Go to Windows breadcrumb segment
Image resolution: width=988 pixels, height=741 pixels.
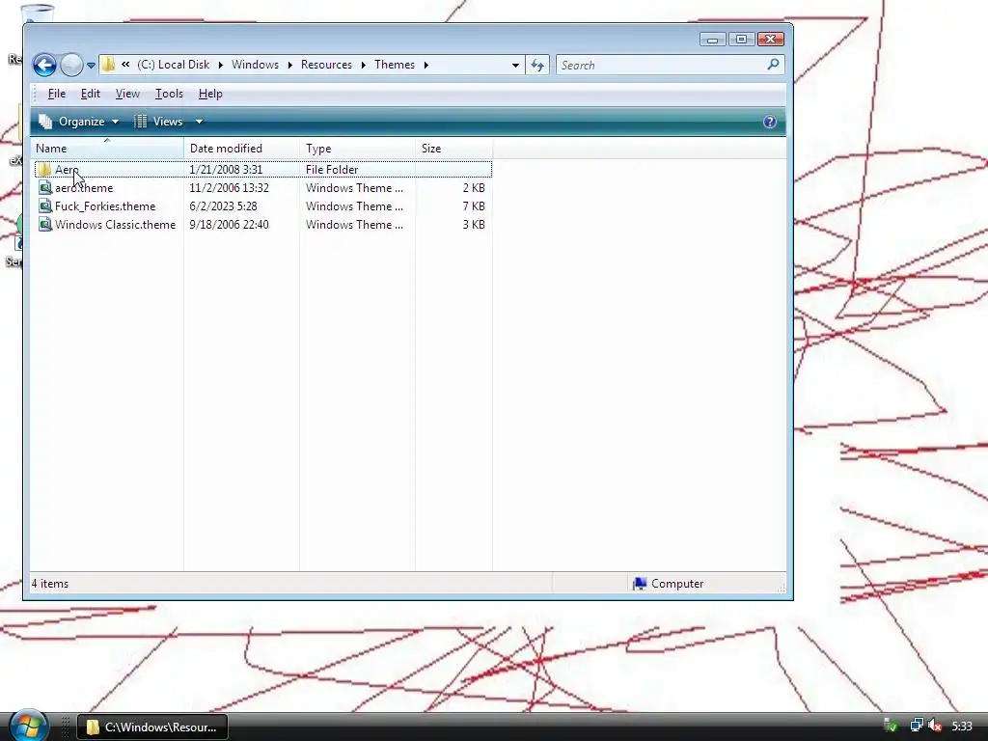click(x=255, y=65)
